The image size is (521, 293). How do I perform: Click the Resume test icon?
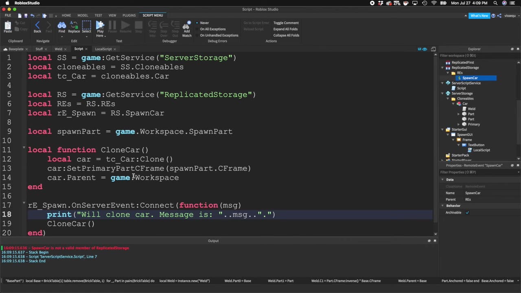pyautogui.click(x=125, y=25)
